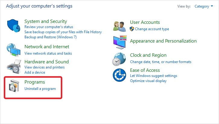
Task: Select Change date, time, or number formats
Action: [x=160, y=62]
